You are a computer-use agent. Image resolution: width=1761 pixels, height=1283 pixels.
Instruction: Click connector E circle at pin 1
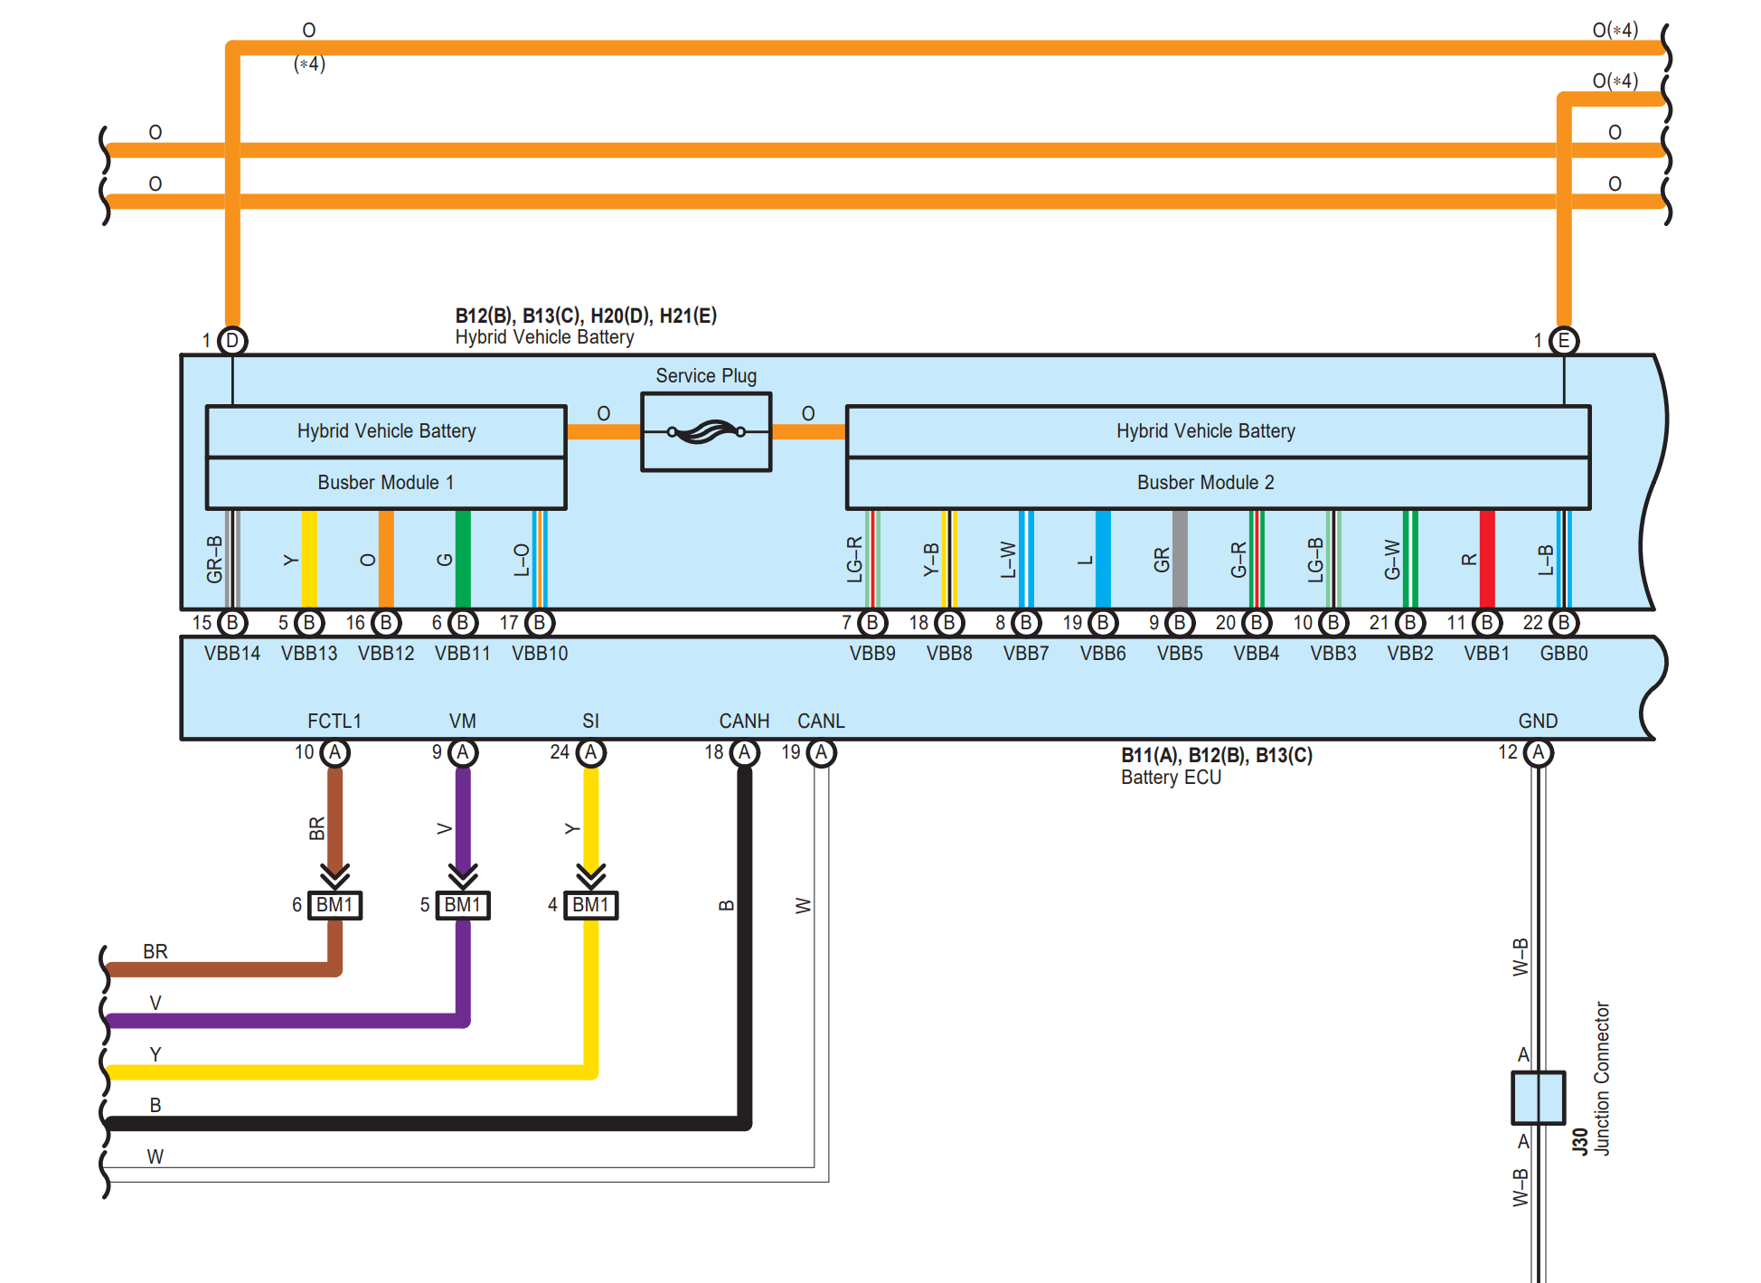click(1563, 341)
